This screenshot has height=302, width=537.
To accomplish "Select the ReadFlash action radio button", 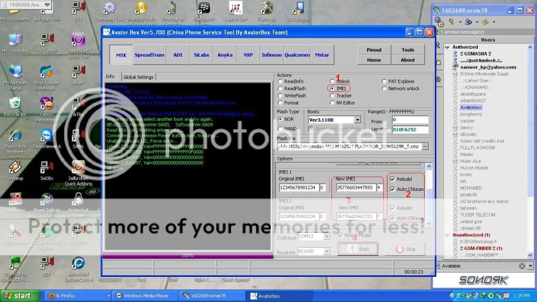I will [280, 89].
